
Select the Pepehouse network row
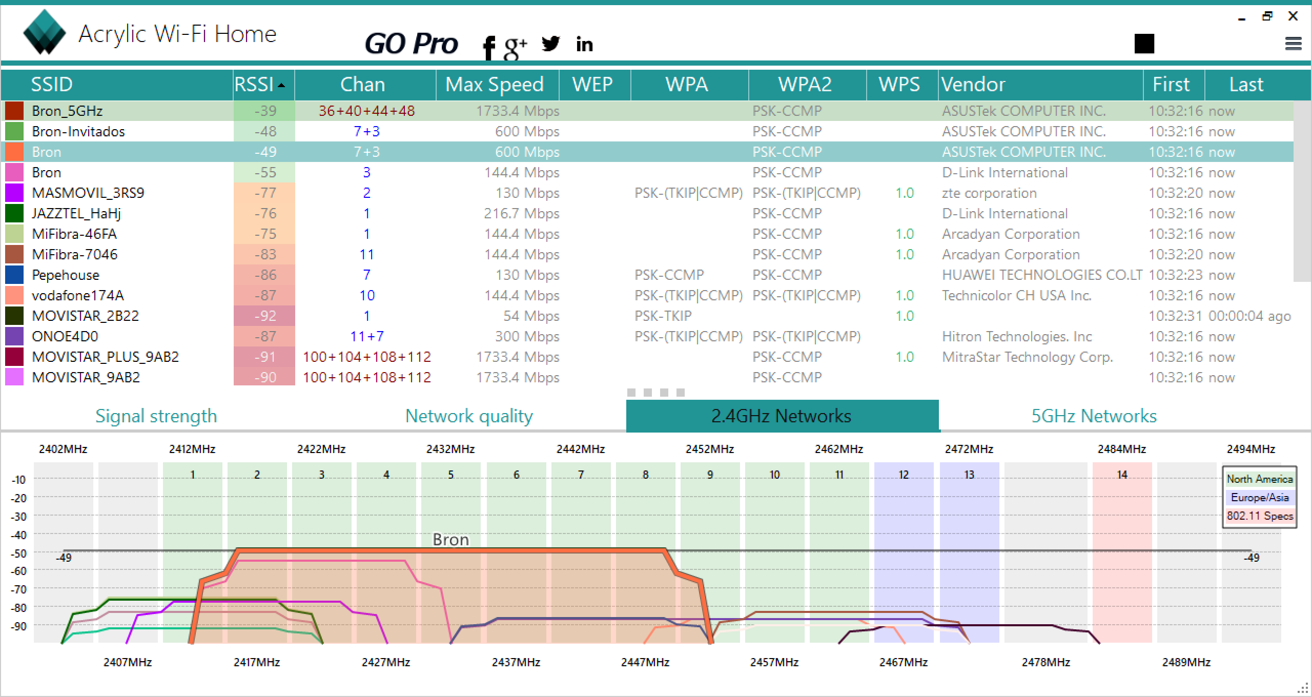(x=66, y=275)
